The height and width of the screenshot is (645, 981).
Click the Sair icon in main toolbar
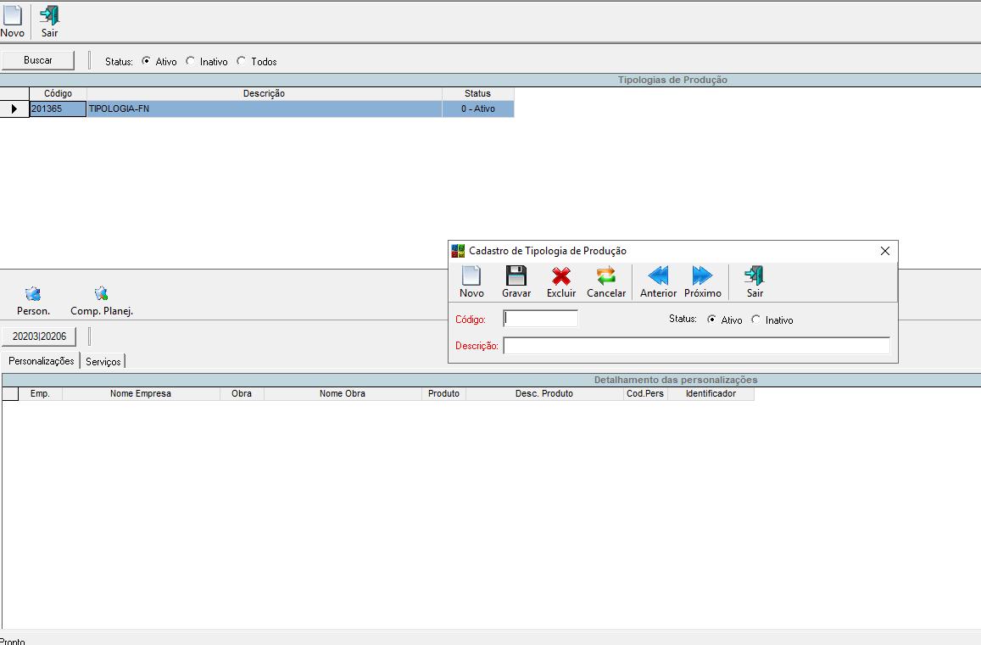tap(50, 17)
